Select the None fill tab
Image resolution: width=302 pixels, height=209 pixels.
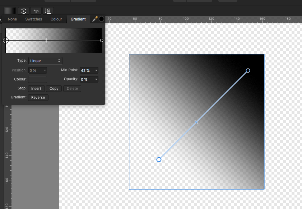[12, 19]
